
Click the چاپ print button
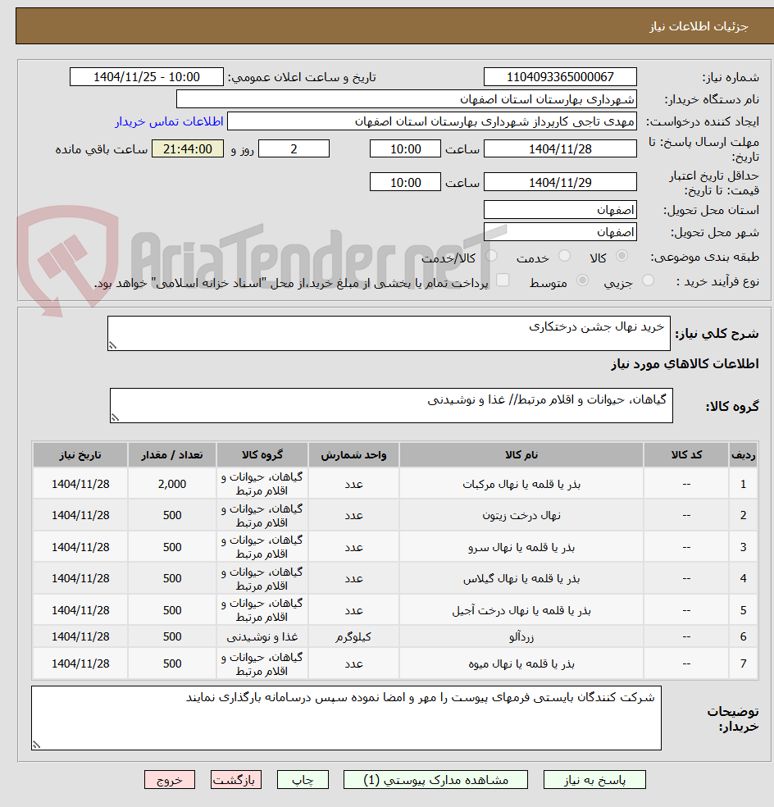click(303, 780)
